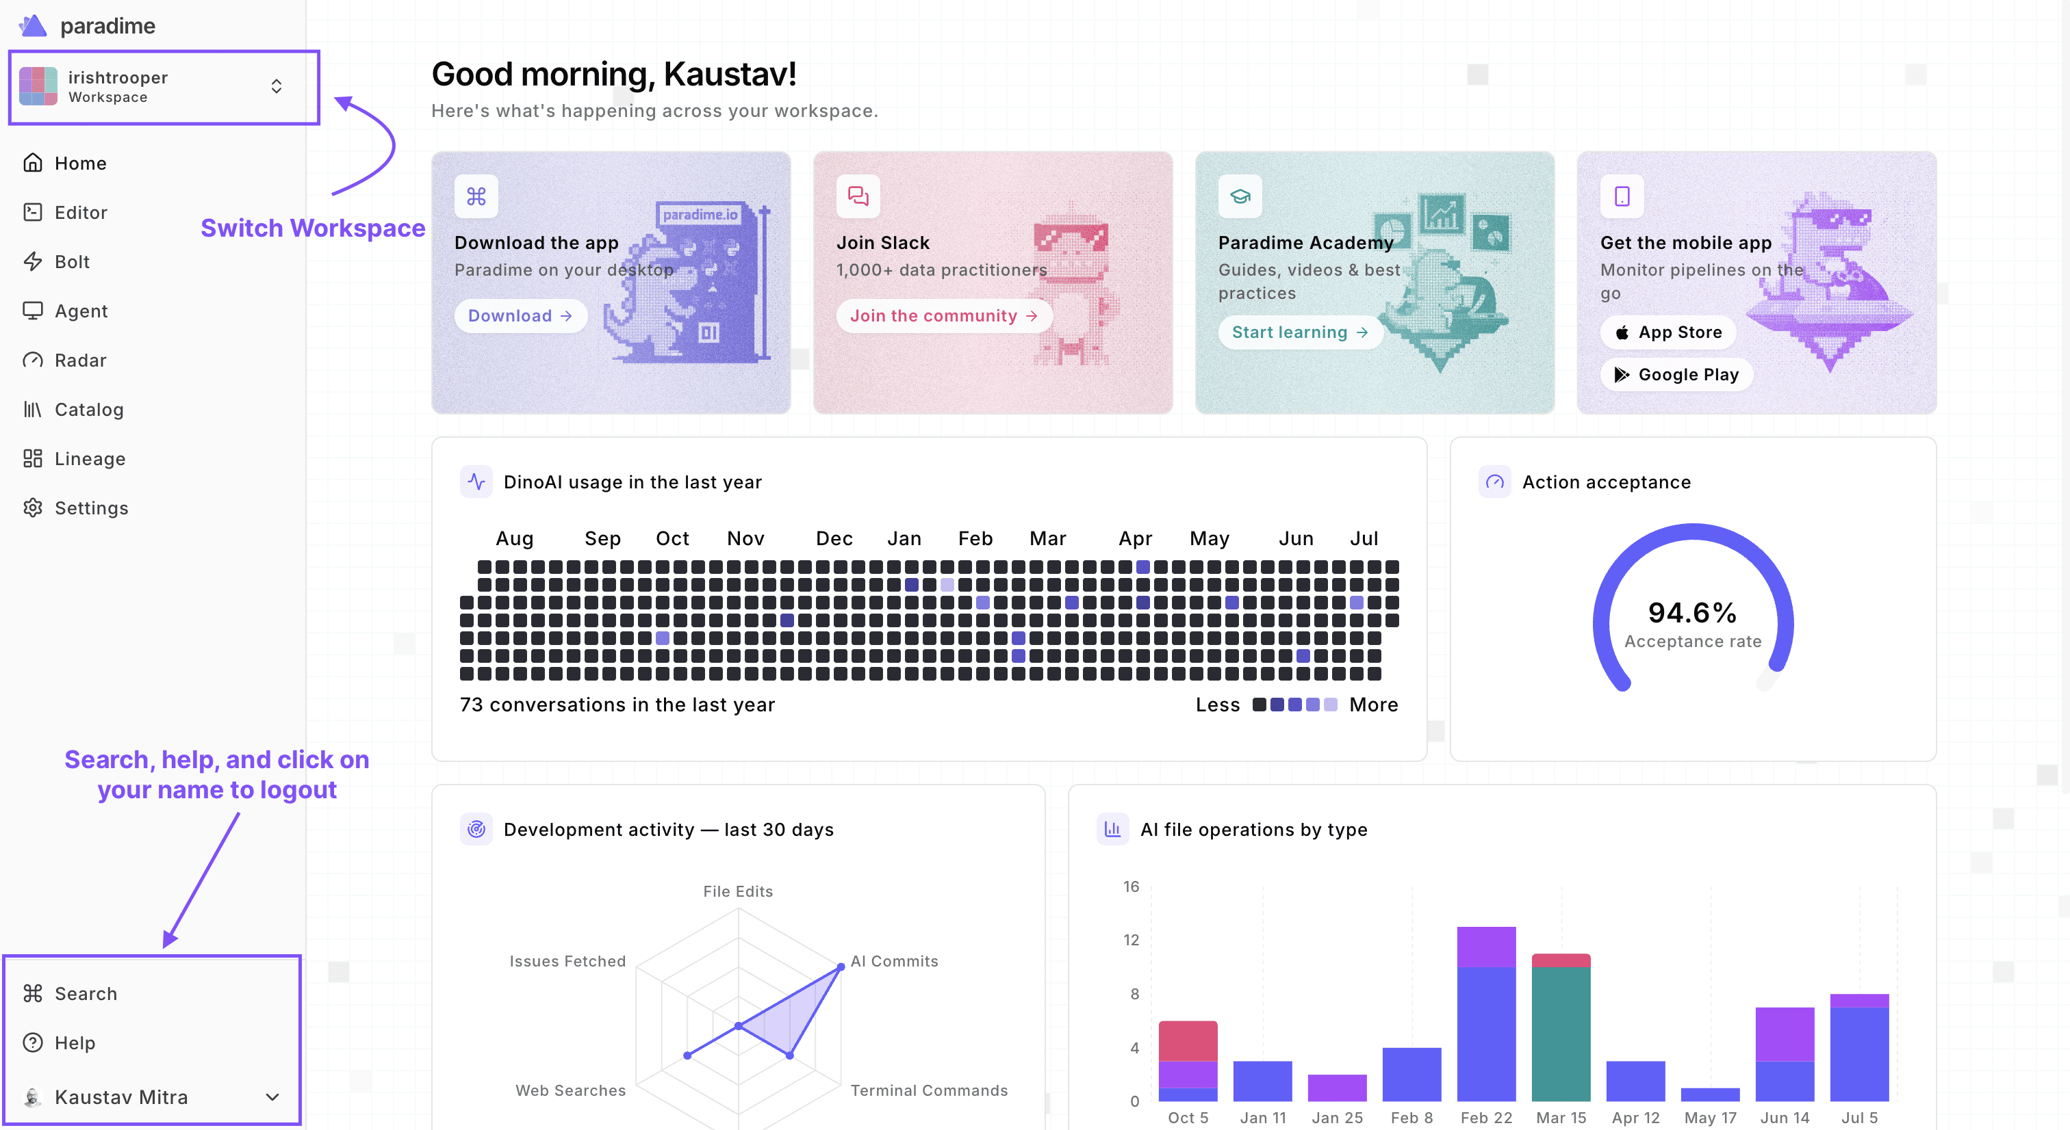Click the Agent monitor icon

click(33, 311)
